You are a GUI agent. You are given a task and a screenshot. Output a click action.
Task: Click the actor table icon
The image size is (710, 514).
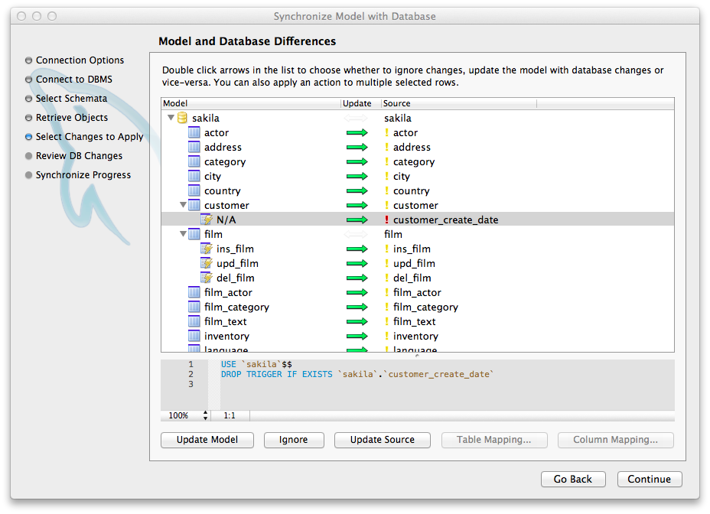point(194,133)
